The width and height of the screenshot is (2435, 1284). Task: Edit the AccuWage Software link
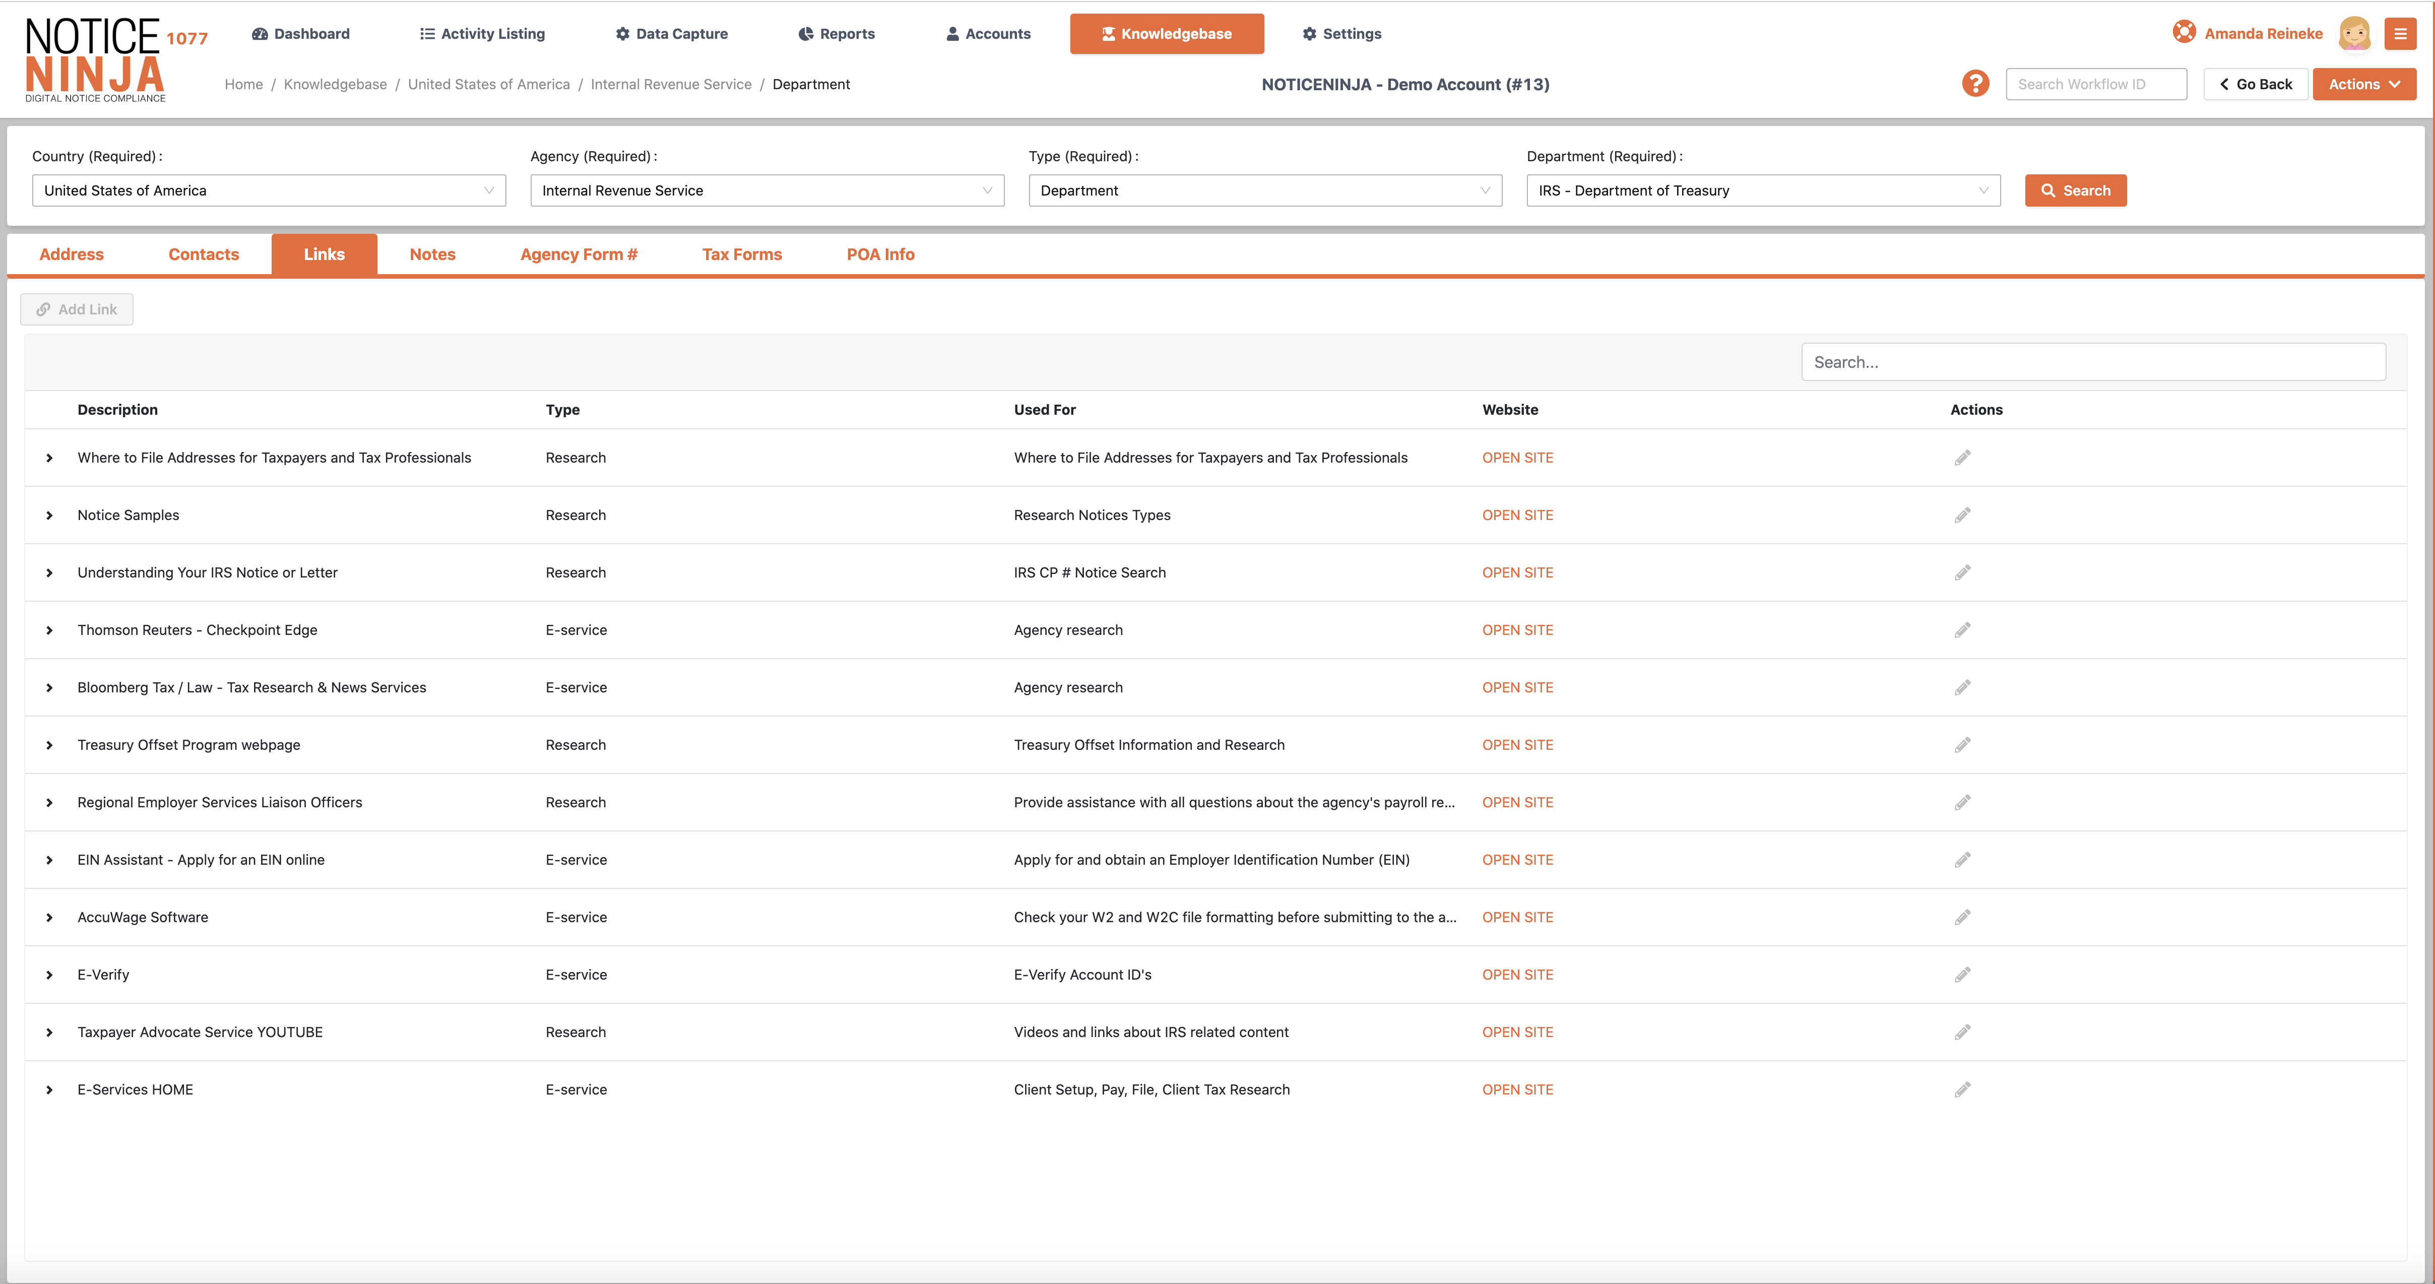(x=1962, y=917)
